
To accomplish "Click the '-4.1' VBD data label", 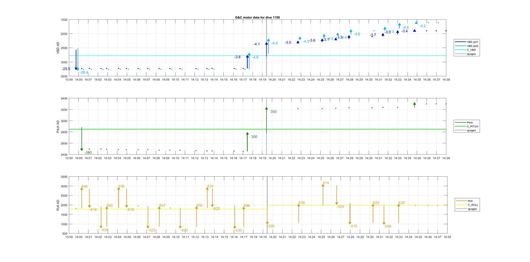I will (x=257, y=44).
